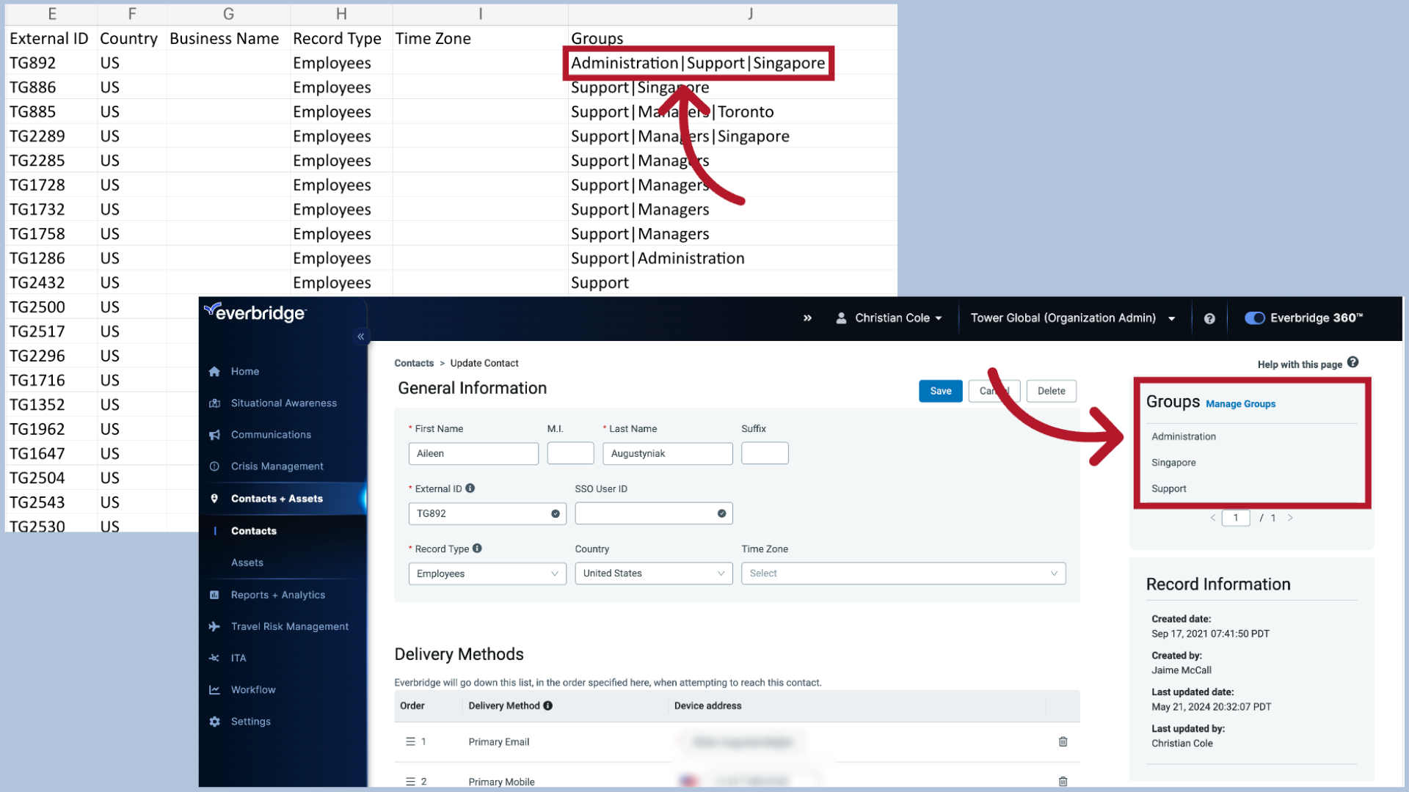
Task: Click the Save button
Action: click(940, 391)
